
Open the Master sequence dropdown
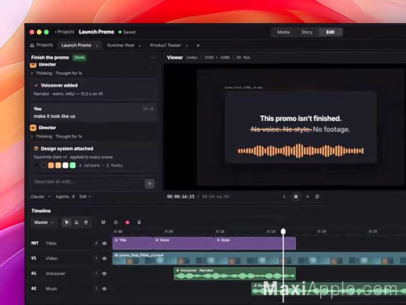point(43,223)
